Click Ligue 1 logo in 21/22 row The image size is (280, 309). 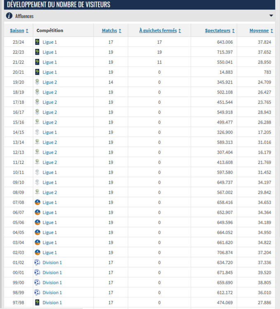click(x=37, y=62)
